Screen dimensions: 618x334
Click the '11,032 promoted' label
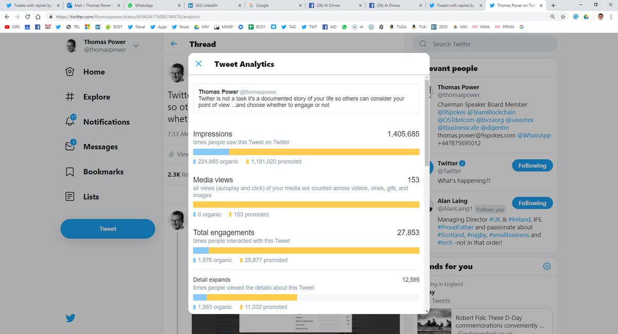[x=266, y=307]
